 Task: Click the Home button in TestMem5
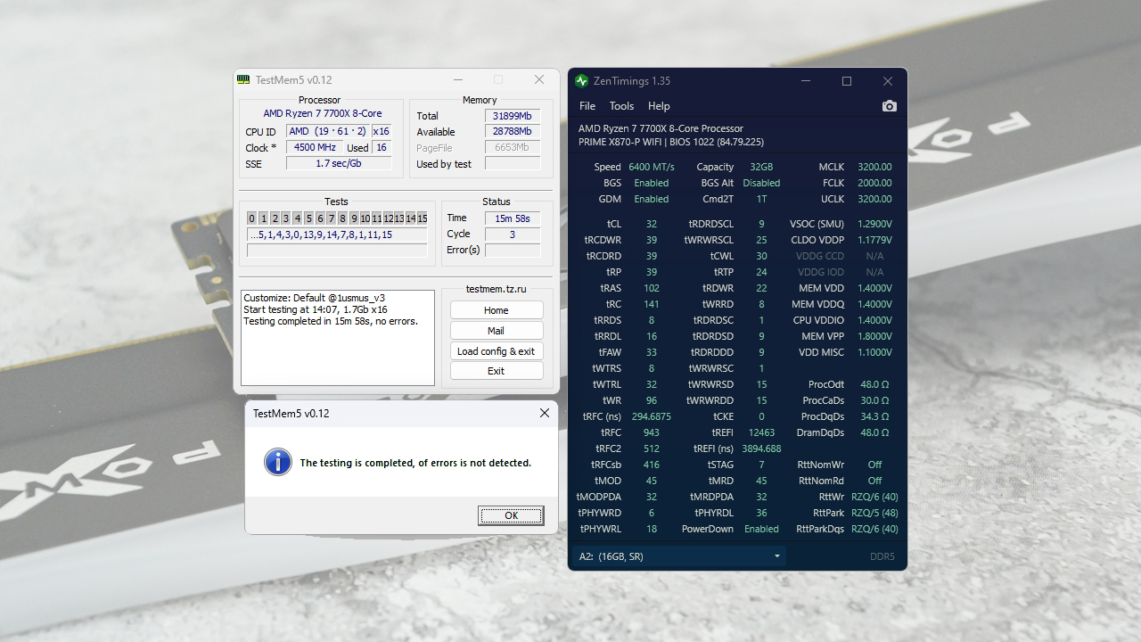pos(496,310)
